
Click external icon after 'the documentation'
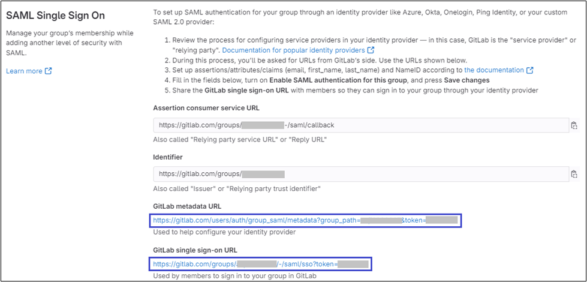(x=529, y=70)
